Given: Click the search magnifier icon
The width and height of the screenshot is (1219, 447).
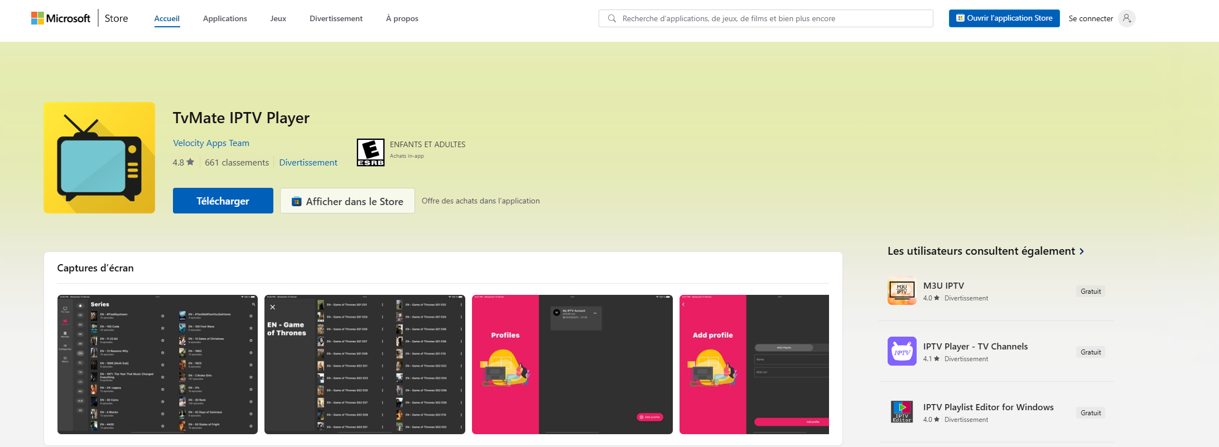Looking at the screenshot, I should coord(612,18).
